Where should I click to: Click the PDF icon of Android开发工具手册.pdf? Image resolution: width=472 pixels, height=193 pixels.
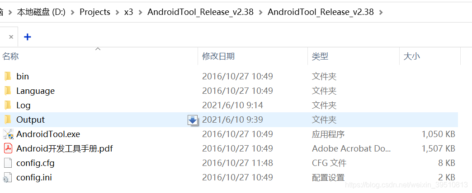[x=8, y=148]
